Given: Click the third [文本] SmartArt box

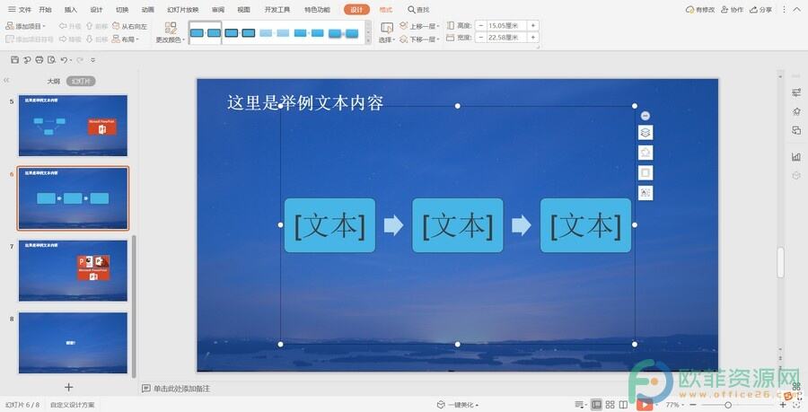Looking at the screenshot, I should (x=585, y=225).
